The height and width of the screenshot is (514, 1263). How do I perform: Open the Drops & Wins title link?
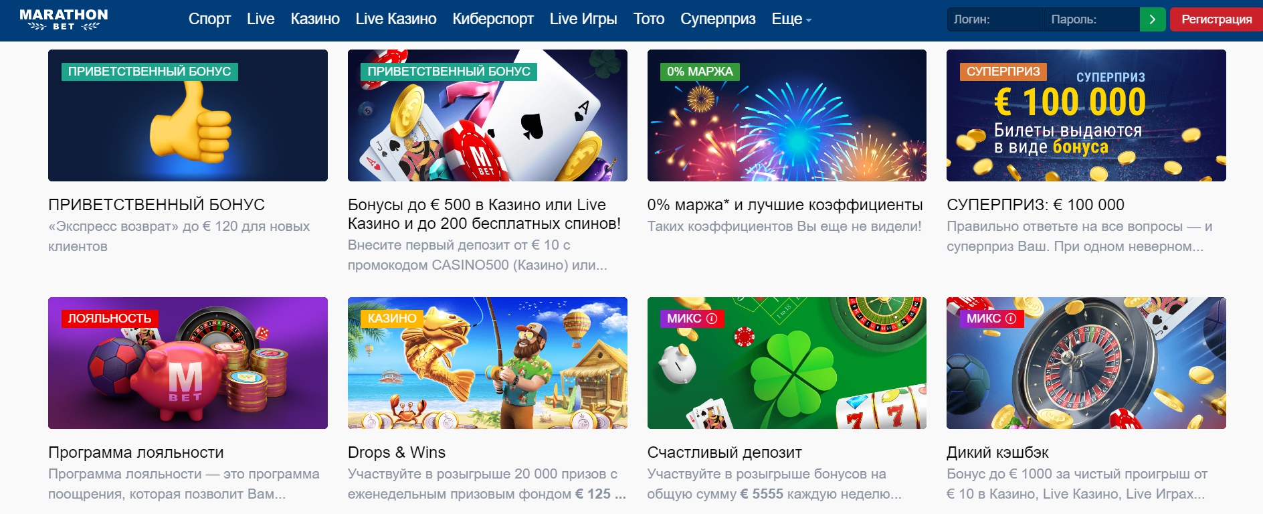pos(397,452)
